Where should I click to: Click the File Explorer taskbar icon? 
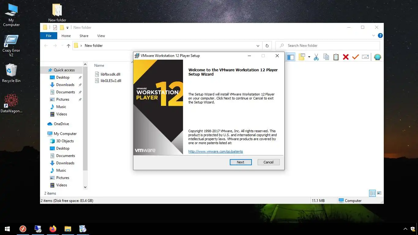68,229
